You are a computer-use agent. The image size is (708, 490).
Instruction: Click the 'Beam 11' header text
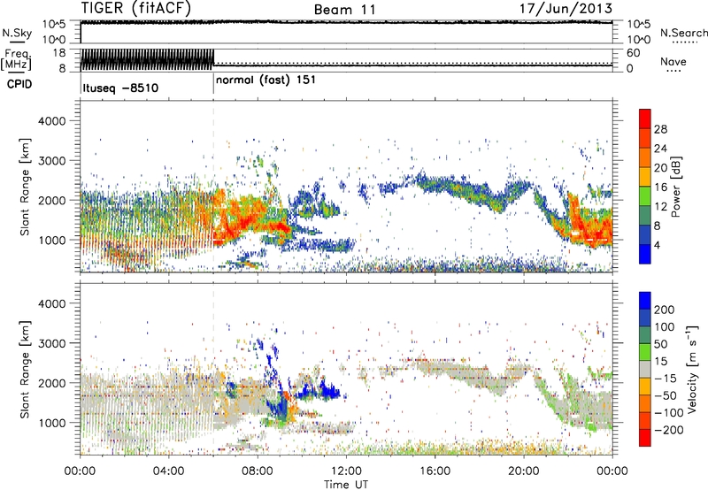pos(344,10)
